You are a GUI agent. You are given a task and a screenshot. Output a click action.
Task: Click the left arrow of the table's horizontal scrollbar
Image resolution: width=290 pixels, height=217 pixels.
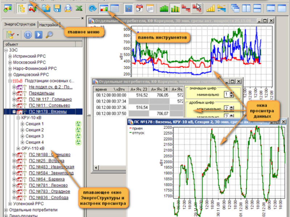coord(96,168)
